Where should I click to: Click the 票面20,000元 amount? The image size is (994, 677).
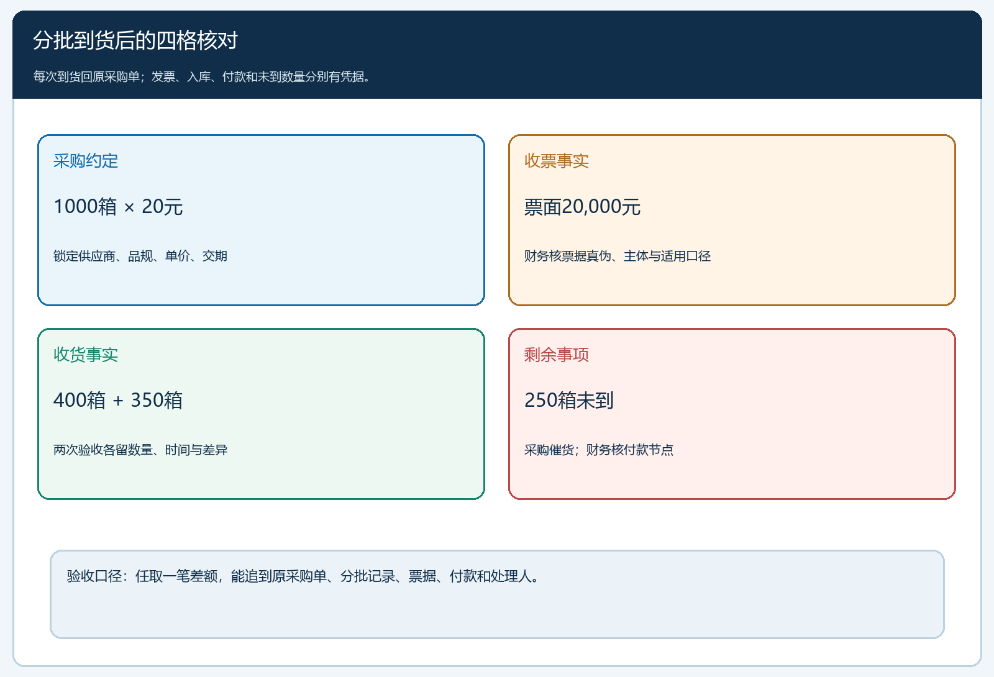(x=582, y=206)
